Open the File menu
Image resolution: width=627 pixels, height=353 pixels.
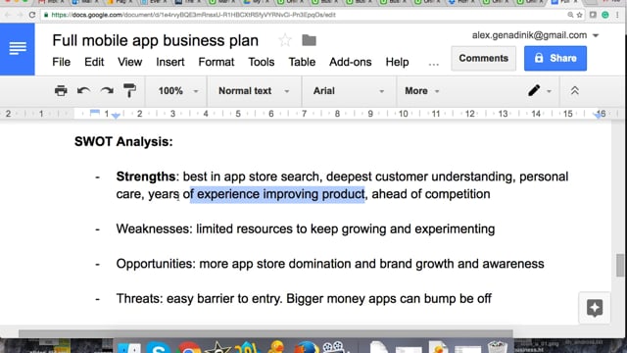[x=61, y=62]
